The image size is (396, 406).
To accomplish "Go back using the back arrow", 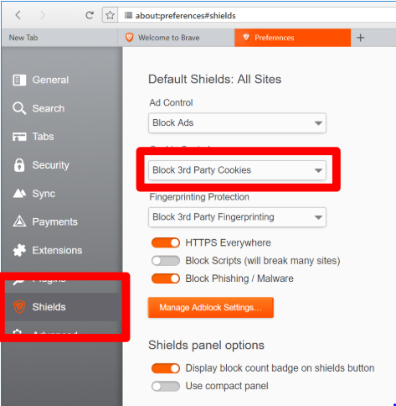I will click(18, 15).
